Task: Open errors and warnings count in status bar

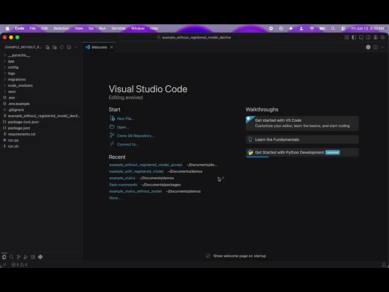Action: (x=19, y=265)
